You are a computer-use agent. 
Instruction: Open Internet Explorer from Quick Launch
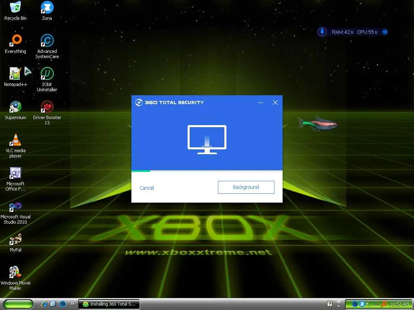pyautogui.click(x=44, y=304)
